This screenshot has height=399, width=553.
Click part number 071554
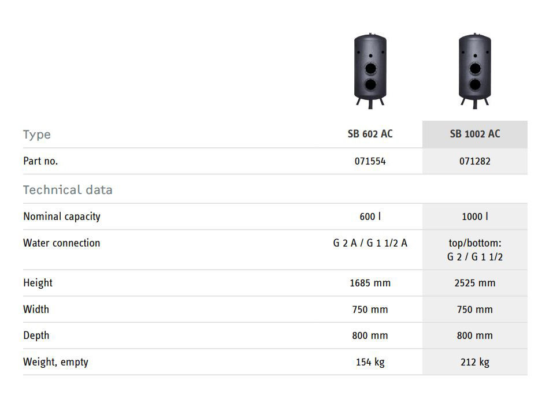tap(370, 162)
